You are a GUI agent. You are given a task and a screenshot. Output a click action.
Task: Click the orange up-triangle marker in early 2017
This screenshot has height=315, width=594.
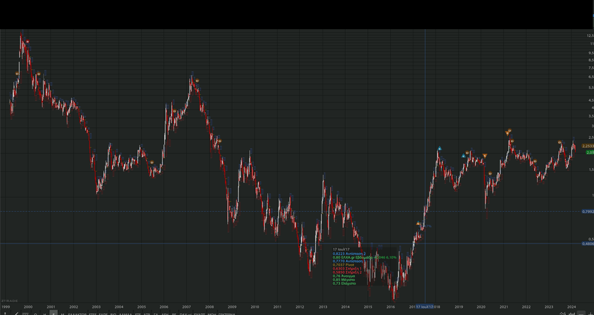point(418,223)
